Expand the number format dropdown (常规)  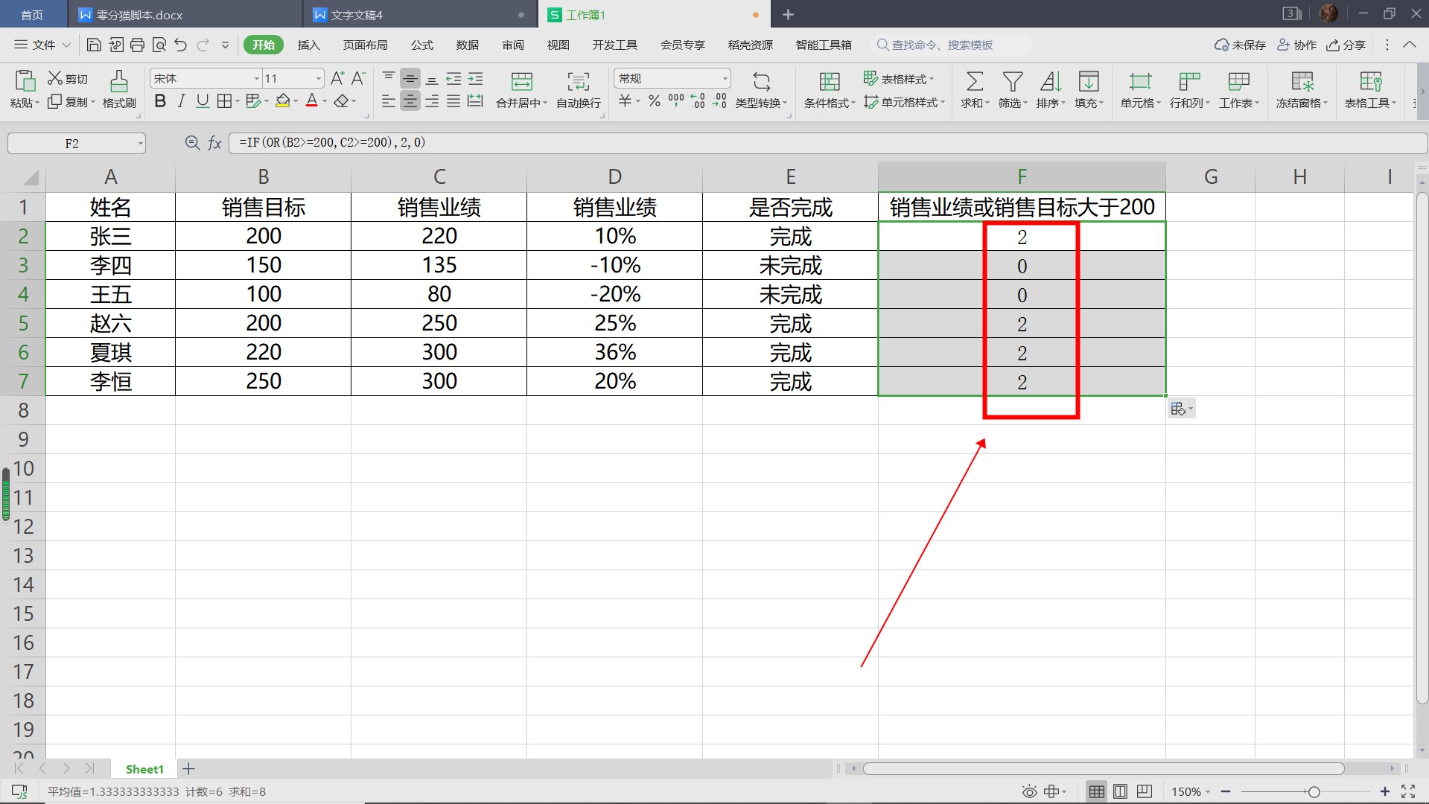pos(724,78)
